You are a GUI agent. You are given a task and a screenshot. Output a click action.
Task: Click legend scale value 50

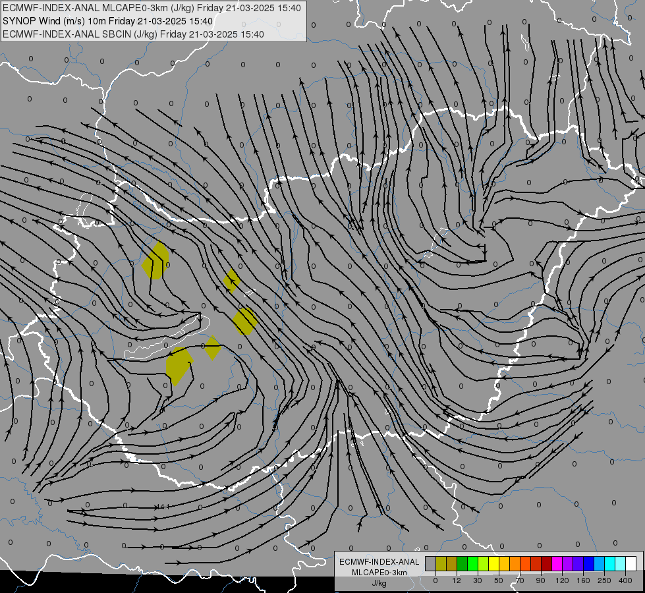[499, 580]
